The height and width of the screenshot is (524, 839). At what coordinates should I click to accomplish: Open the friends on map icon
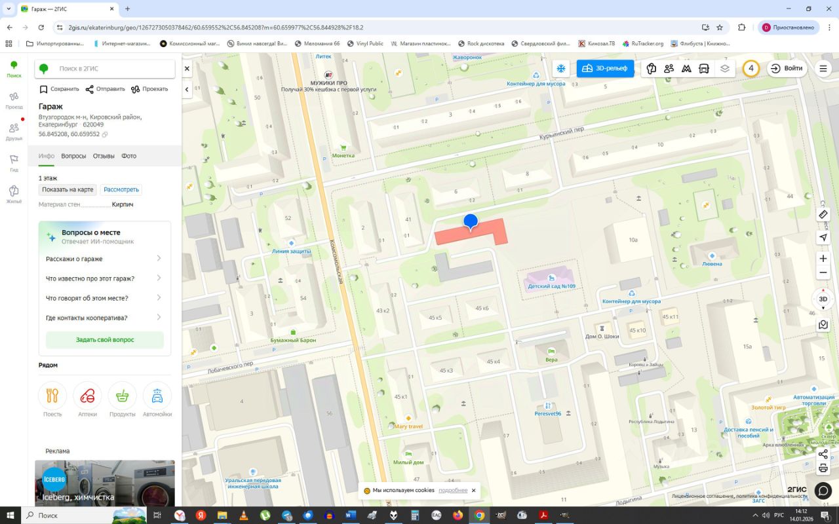click(669, 69)
